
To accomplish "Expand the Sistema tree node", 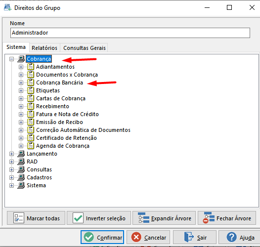I will 11,185.
